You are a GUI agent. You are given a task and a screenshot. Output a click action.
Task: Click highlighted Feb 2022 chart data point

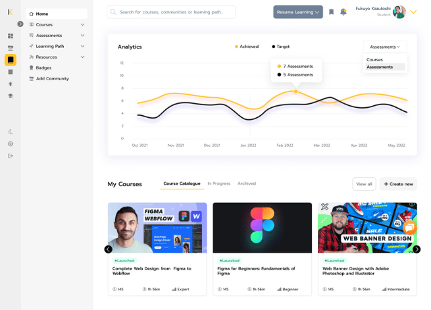point(296,92)
